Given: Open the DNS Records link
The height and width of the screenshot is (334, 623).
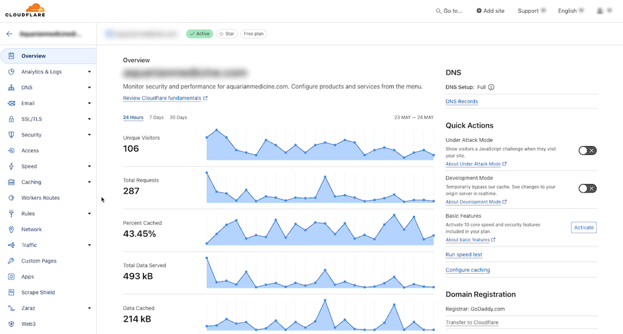Looking at the screenshot, I should point(461,101).
